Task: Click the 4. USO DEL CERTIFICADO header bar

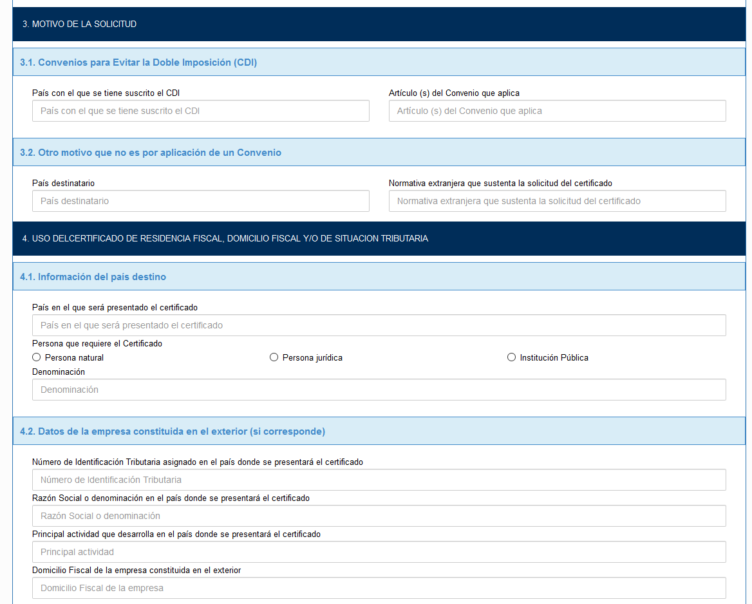Action: point(225,239)
